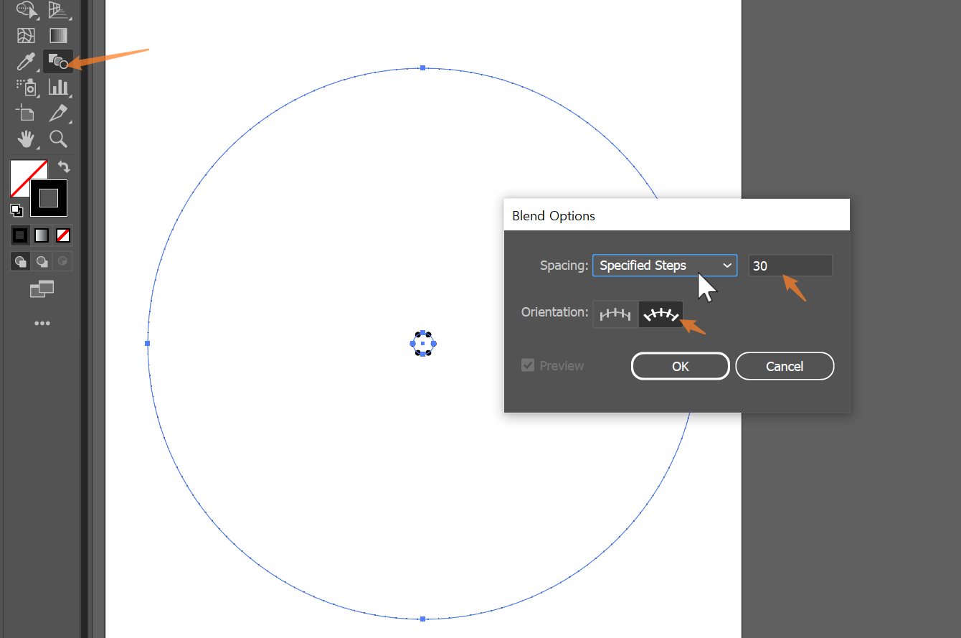Image resolution: width=961 pixels, height=638 pixels.
Task: Click the Stroke color box
Action: coord(49,198)
